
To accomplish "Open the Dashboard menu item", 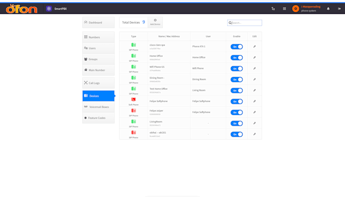I will tap(98, 22).
